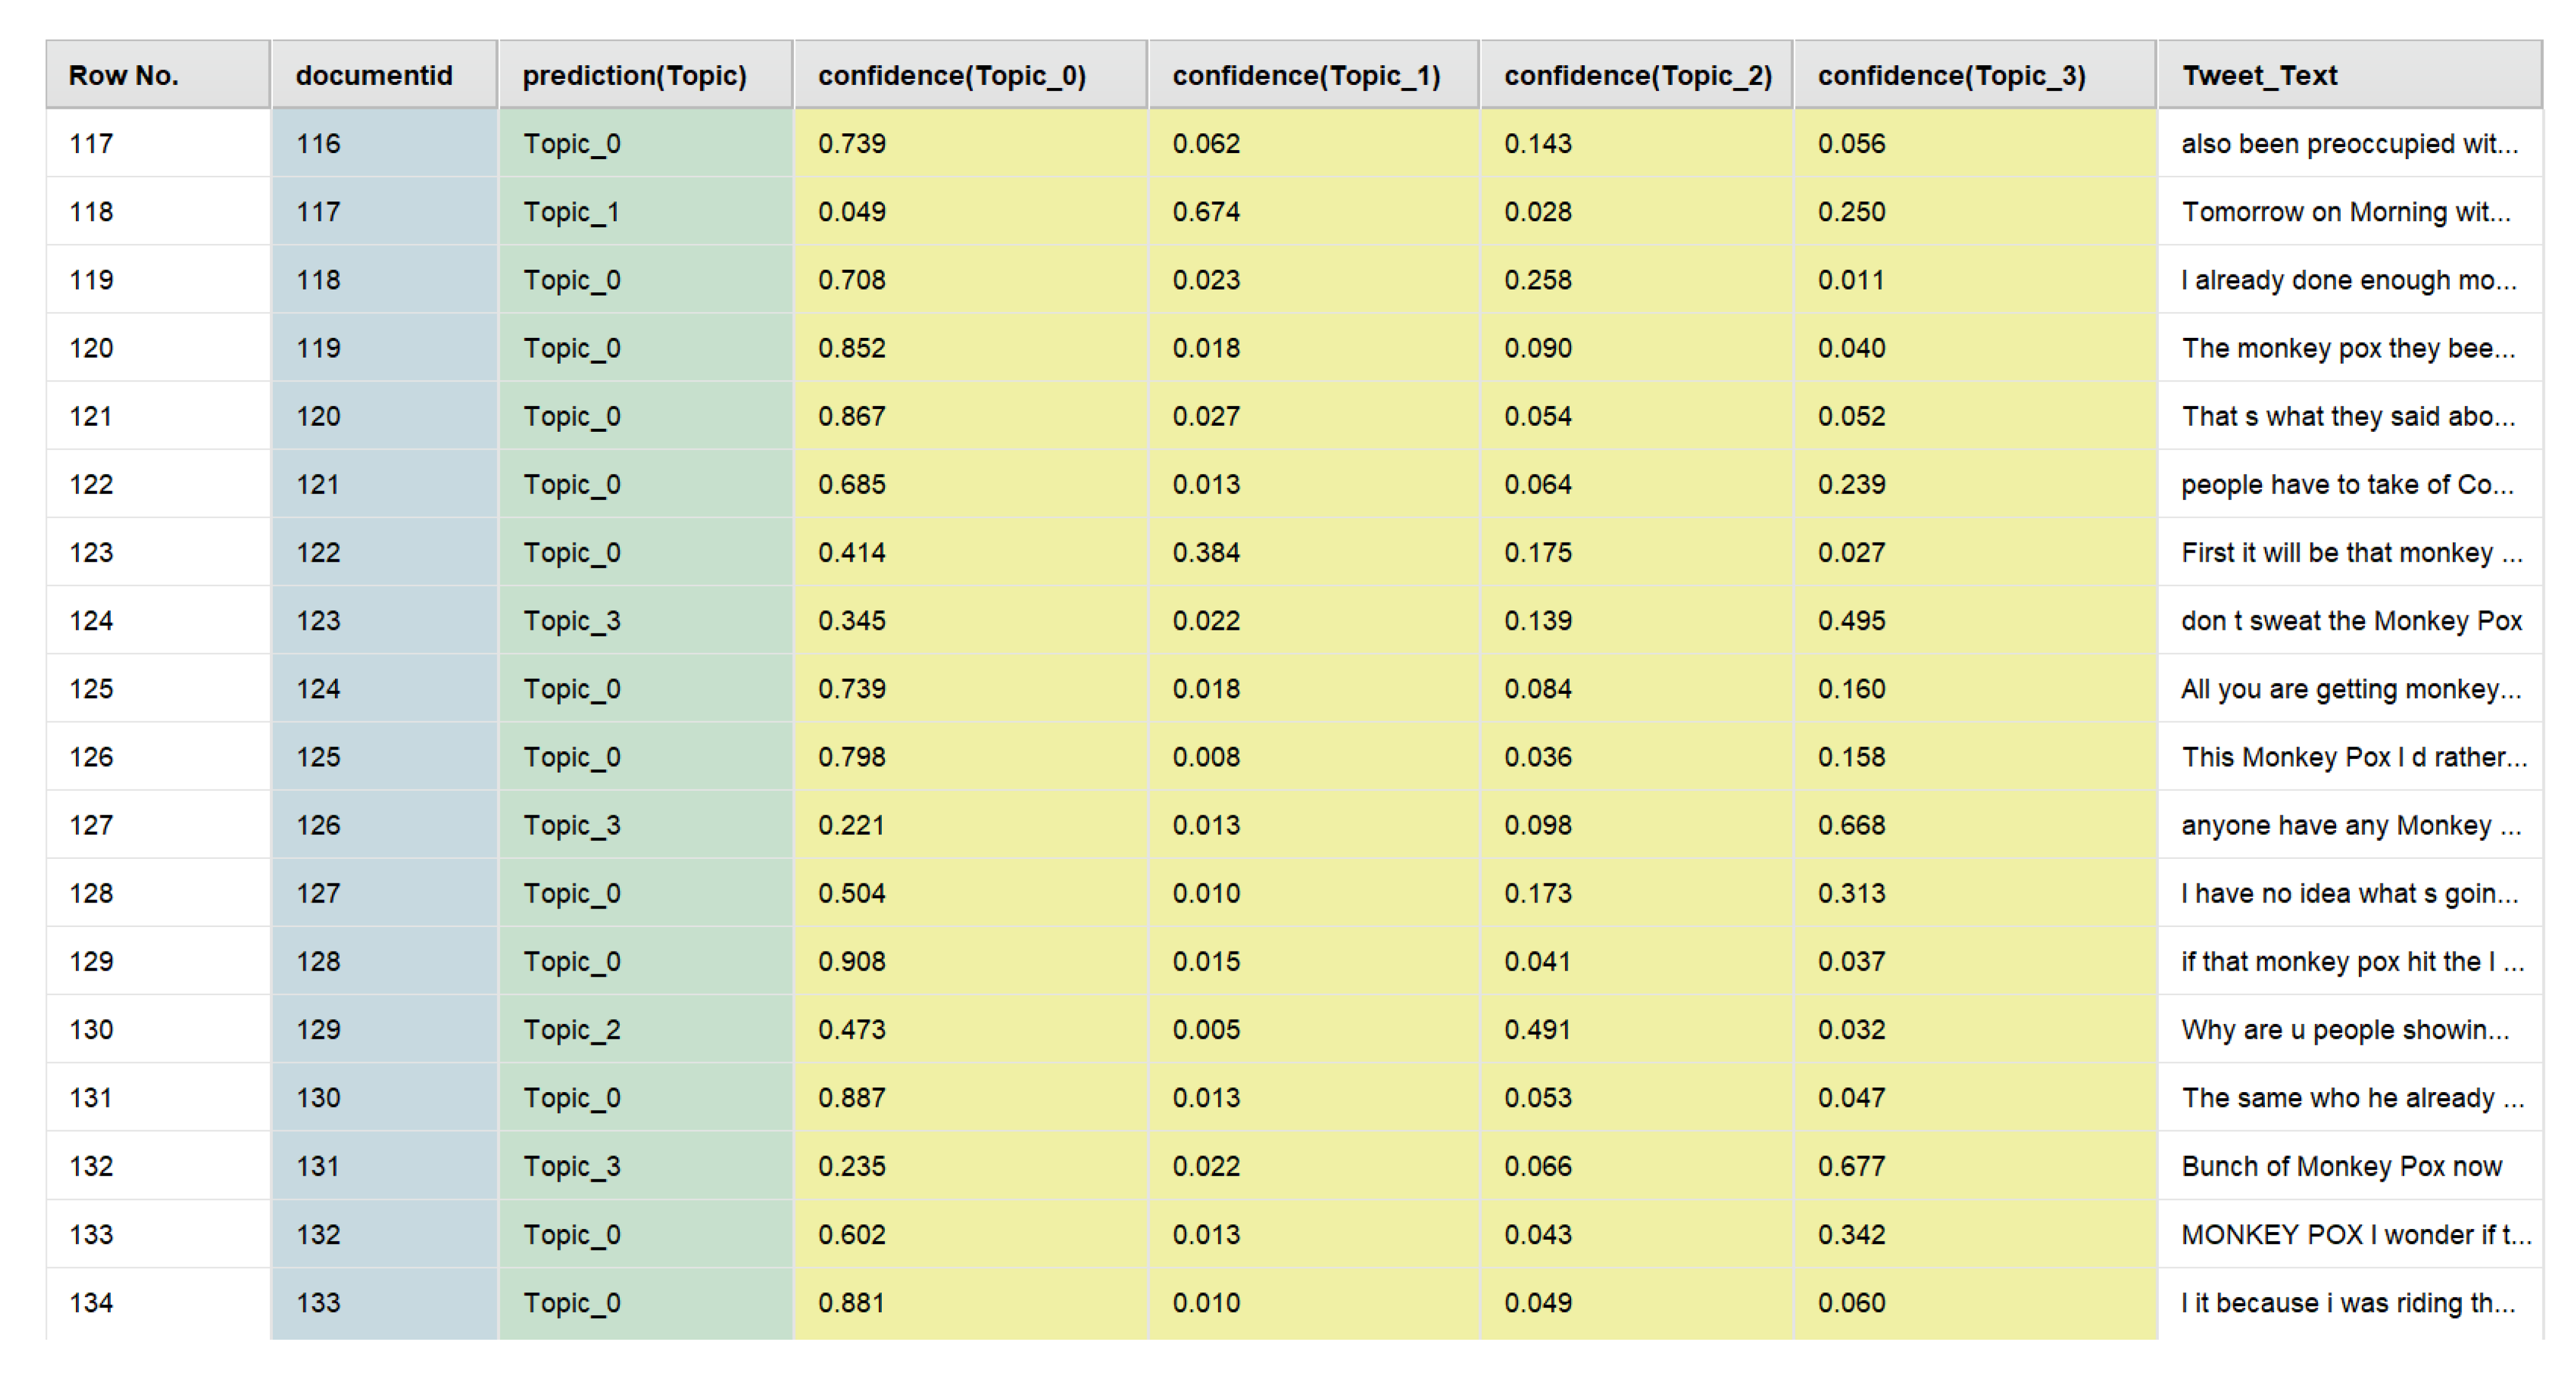2576x1375 pixels.
Task: Click the confidence(Topic_2) column header
Action: pos(1637,75)
